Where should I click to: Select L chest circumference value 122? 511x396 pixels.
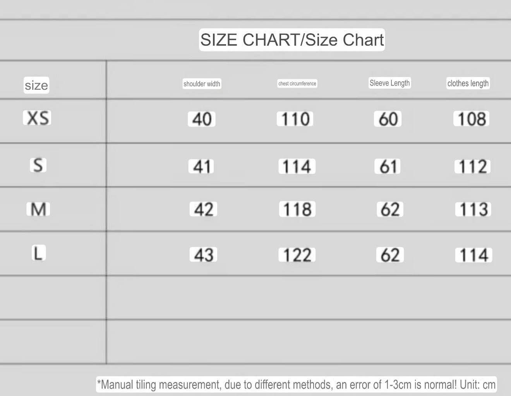[297, 255]
